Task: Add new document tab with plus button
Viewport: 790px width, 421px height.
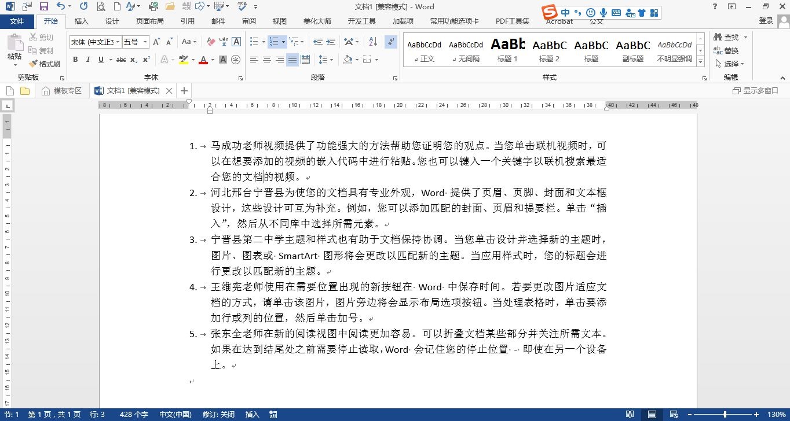Action: (x=184, y=91)
